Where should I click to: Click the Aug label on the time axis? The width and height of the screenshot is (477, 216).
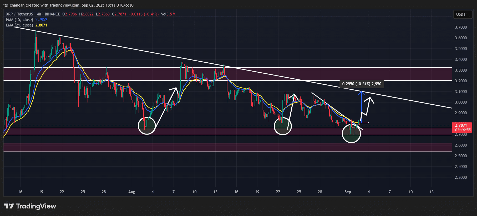(132, 192)
